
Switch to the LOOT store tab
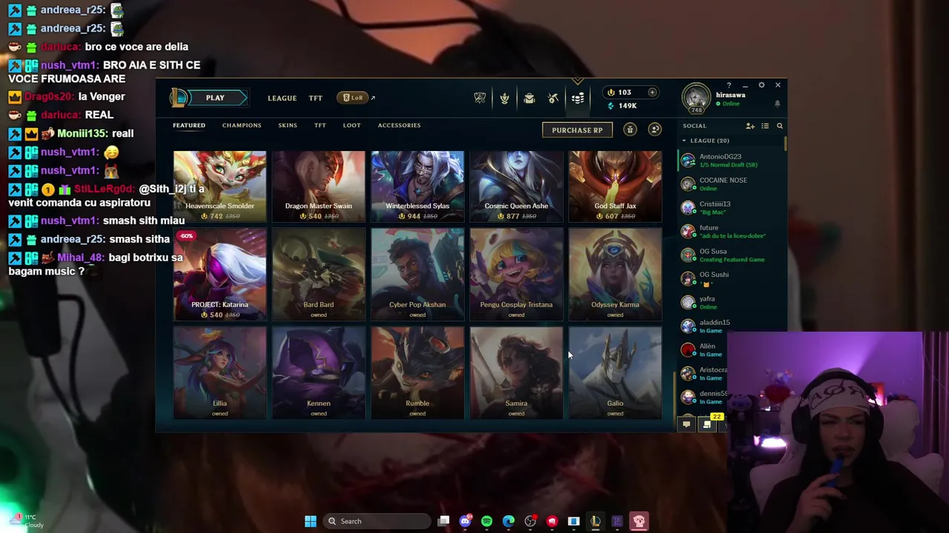click(x=351, y=125)
